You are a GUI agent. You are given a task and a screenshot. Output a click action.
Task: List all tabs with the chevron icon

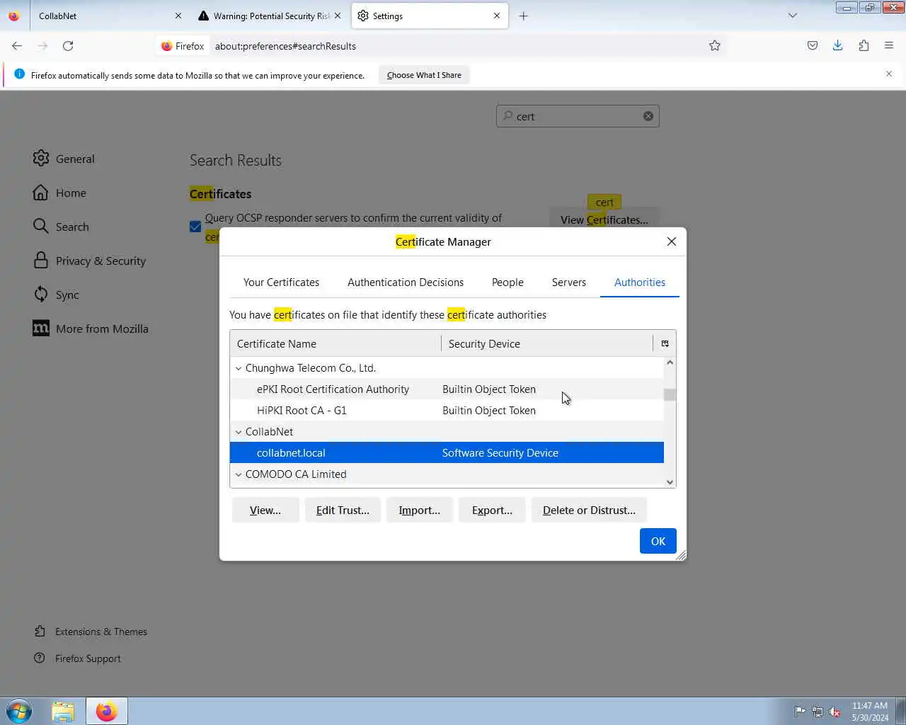tap(793, 16)
